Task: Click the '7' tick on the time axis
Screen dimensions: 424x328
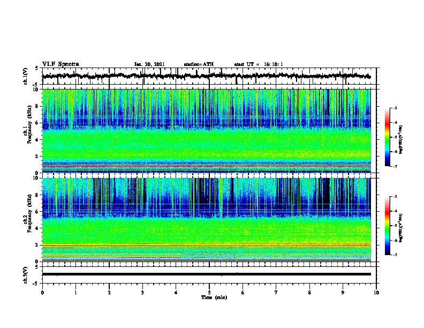Action: [x=276, y=293]
